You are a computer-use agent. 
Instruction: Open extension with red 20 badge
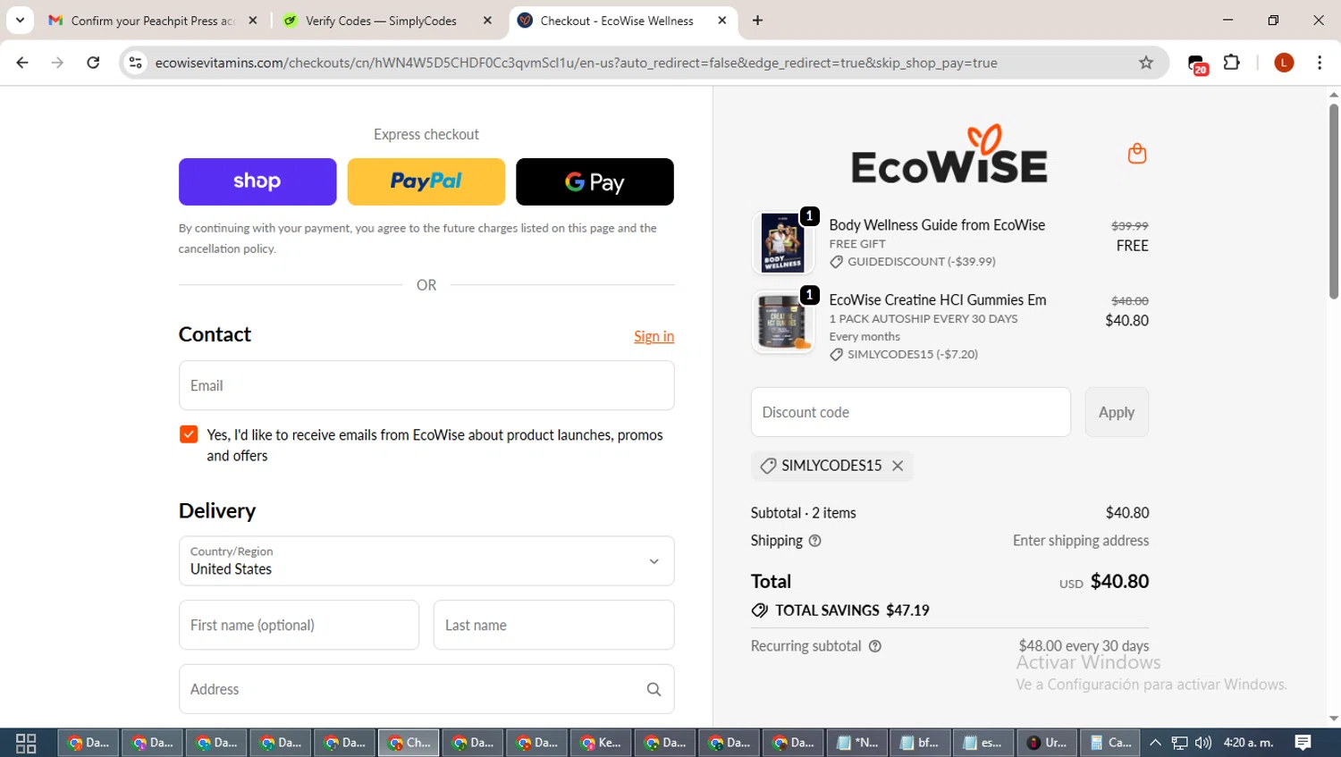(1197, 63)
